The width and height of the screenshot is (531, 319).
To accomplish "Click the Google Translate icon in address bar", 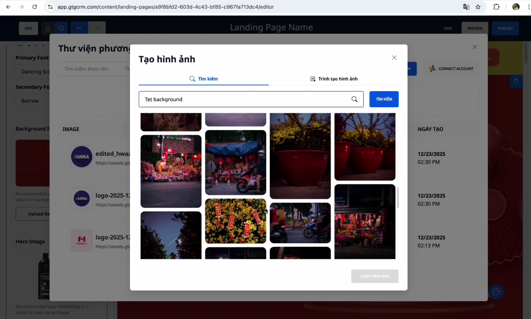I will [466, 7].
